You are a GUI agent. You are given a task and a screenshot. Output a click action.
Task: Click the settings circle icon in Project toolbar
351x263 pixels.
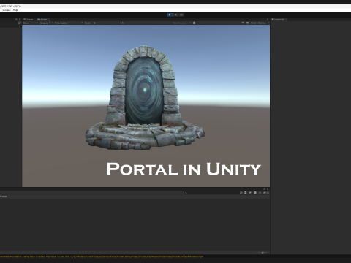pyautogui.click(x=255, y=193)
